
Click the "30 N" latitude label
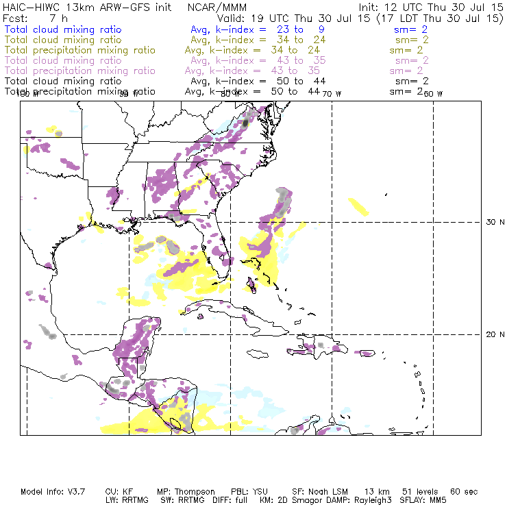tap(495, 222)
